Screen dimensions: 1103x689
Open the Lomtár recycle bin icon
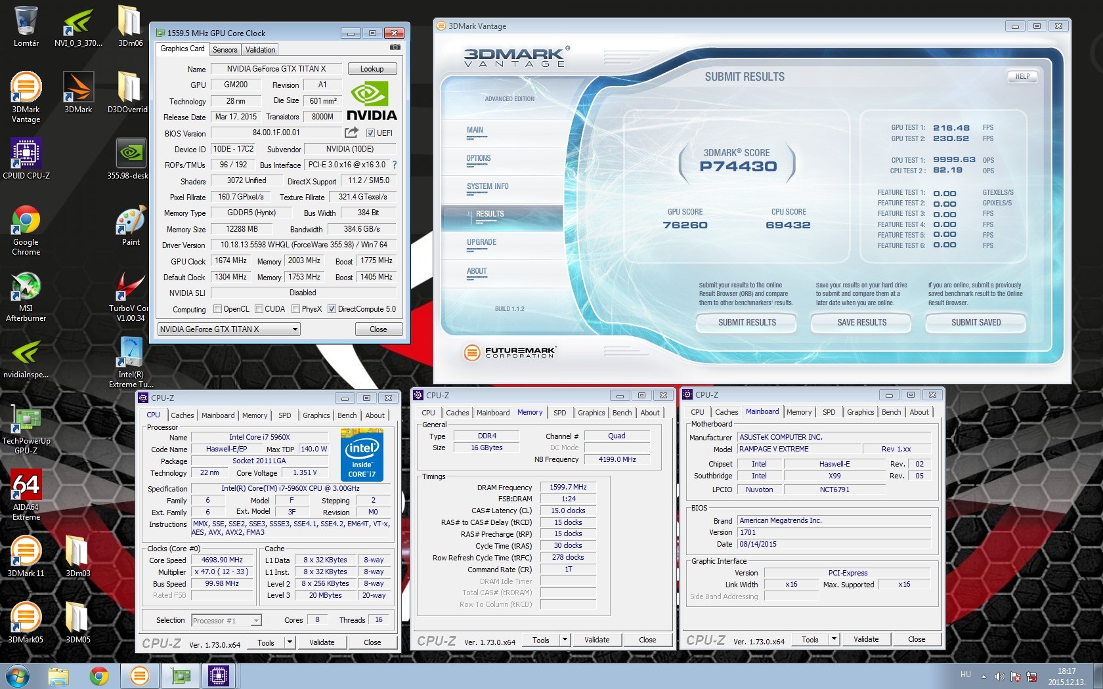tap(26, 26)
